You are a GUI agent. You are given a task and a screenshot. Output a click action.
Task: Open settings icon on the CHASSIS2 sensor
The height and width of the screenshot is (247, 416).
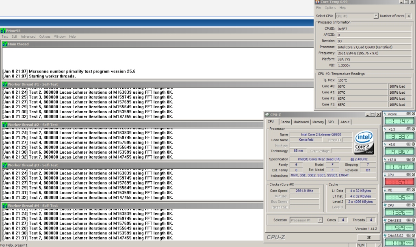coord(409,235)
